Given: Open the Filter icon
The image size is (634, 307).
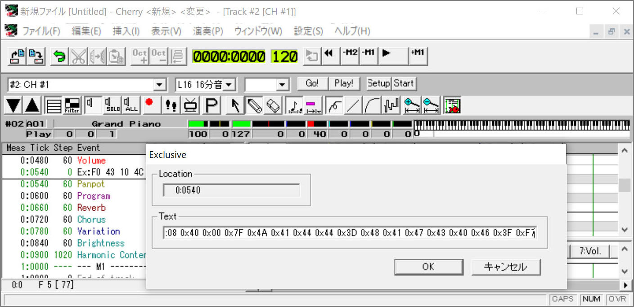Looking at the screenshot, I should (x=72, y=105).
